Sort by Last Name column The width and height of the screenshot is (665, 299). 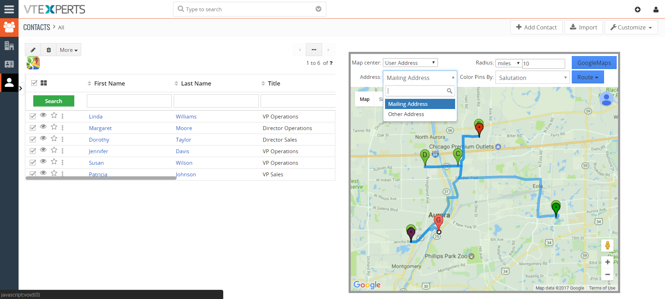[193, 83]
